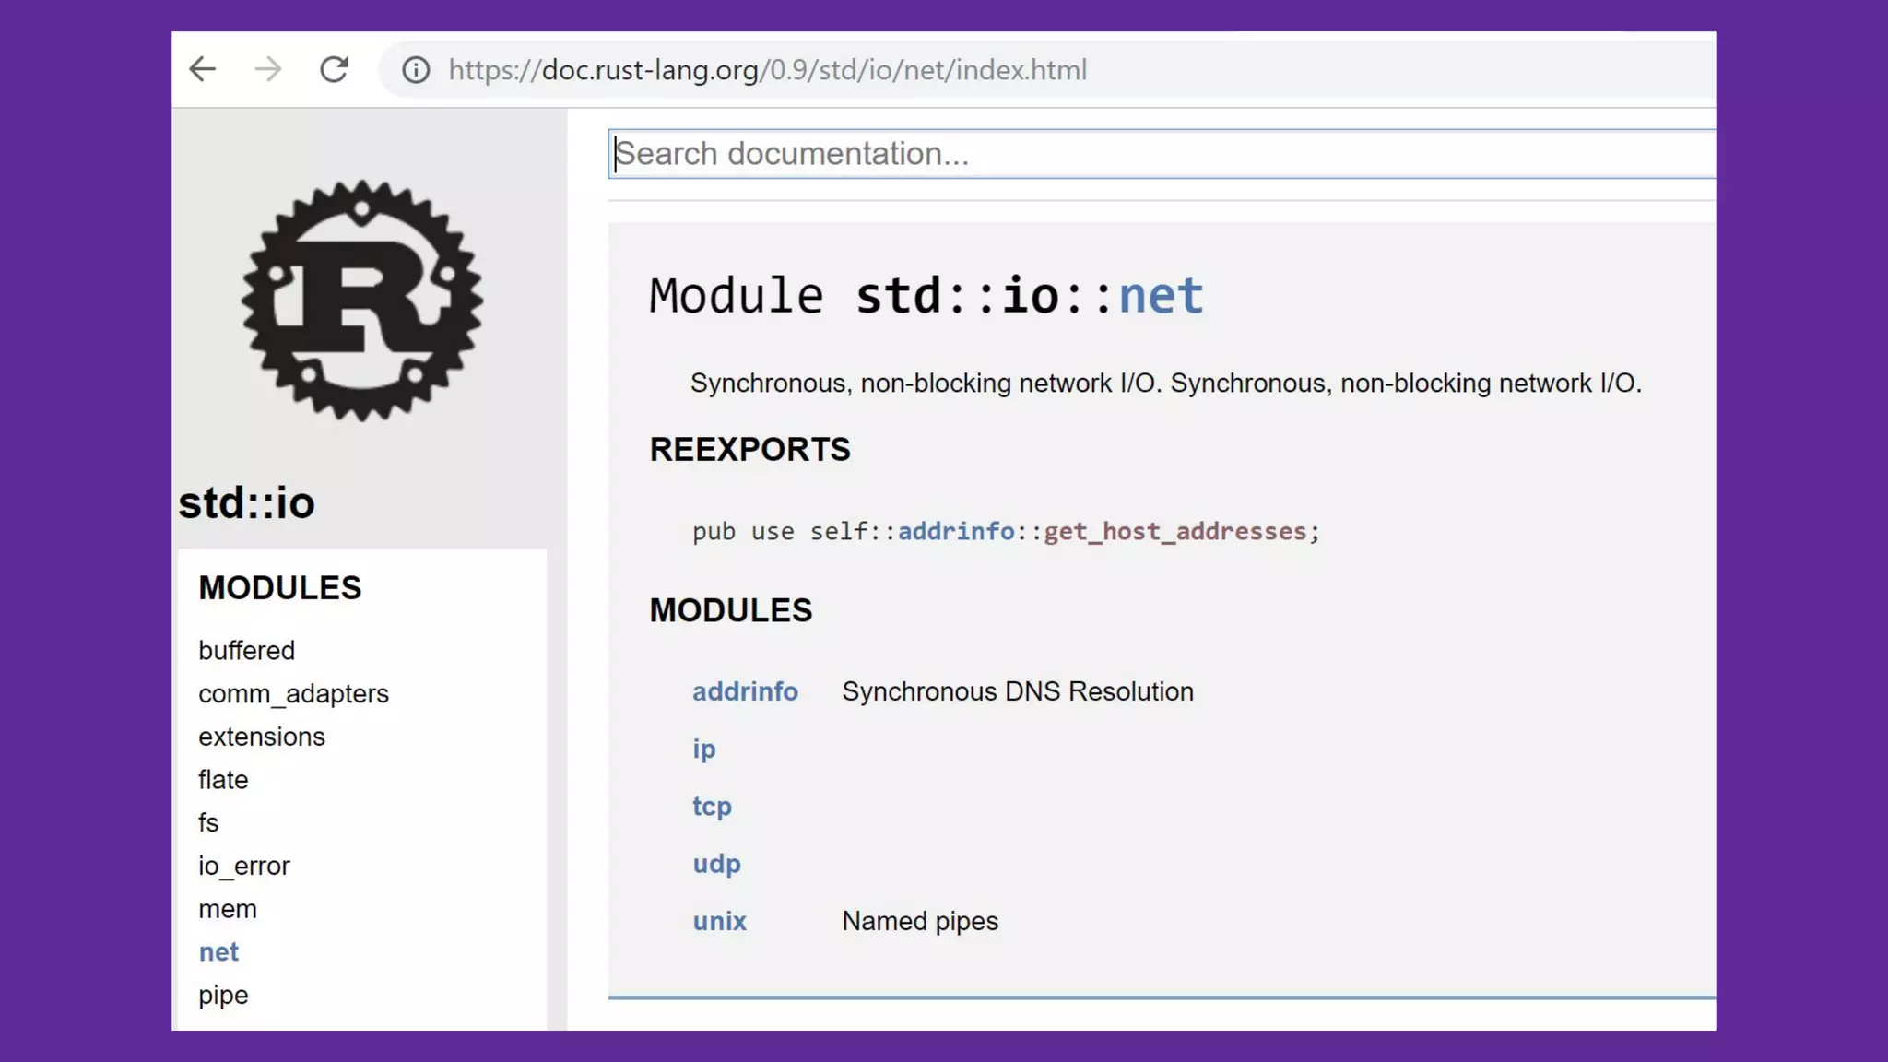Select comm_adapters in sidebar modules
The image size is (1888, 1062).
pyautogui.click(x=293, y=694)
